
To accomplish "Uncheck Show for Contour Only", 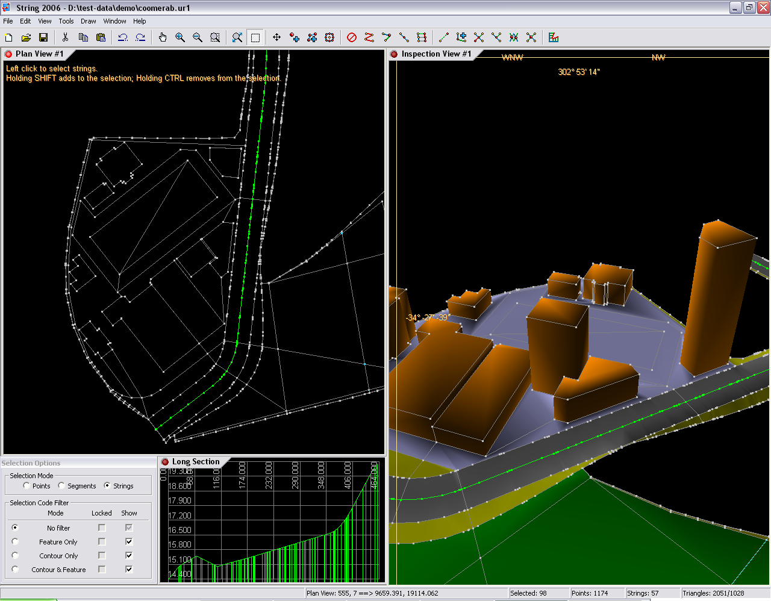I will pos(129,555).
